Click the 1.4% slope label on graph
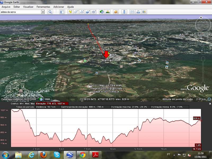The width and height of the screenshot is (212, 159). click(198, 145)
